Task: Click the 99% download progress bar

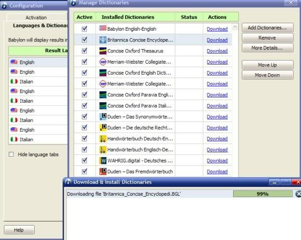Action: 263,194
